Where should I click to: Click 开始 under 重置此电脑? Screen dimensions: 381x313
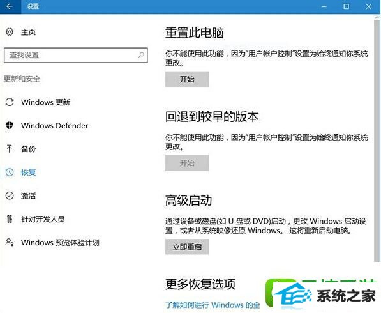pyautogui.click(x=187, y=79)
